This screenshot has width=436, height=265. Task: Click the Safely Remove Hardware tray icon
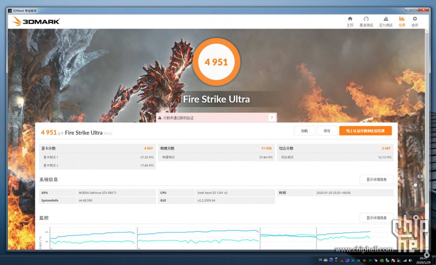[x=388, y=260]
